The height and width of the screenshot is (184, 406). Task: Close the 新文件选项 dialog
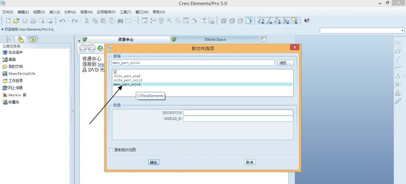(295, 47)
